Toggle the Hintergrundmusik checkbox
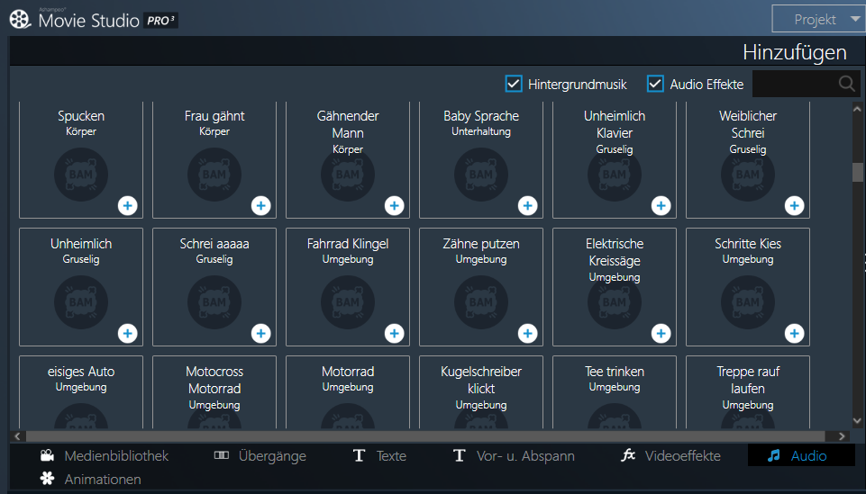 [x=514, y=84]
